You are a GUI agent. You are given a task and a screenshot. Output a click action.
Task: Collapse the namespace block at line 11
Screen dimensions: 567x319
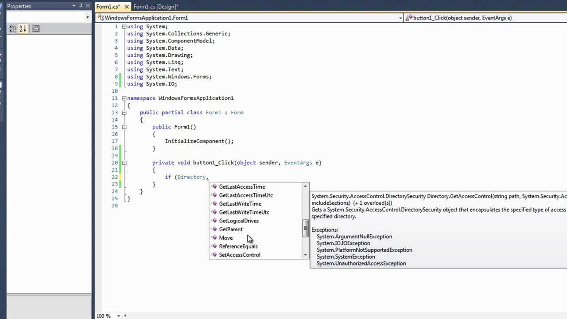pos(124,98)
